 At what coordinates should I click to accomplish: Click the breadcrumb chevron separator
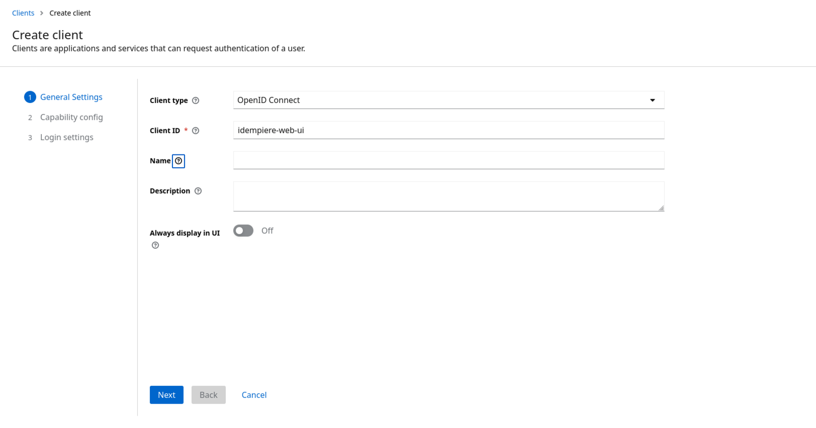[x=42, y=13]
